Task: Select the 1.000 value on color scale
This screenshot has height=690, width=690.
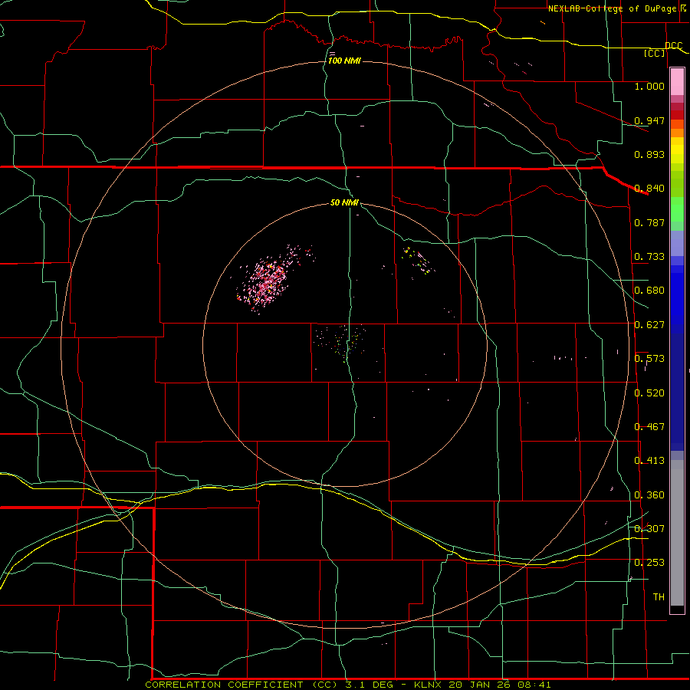Action: point(649,86)
